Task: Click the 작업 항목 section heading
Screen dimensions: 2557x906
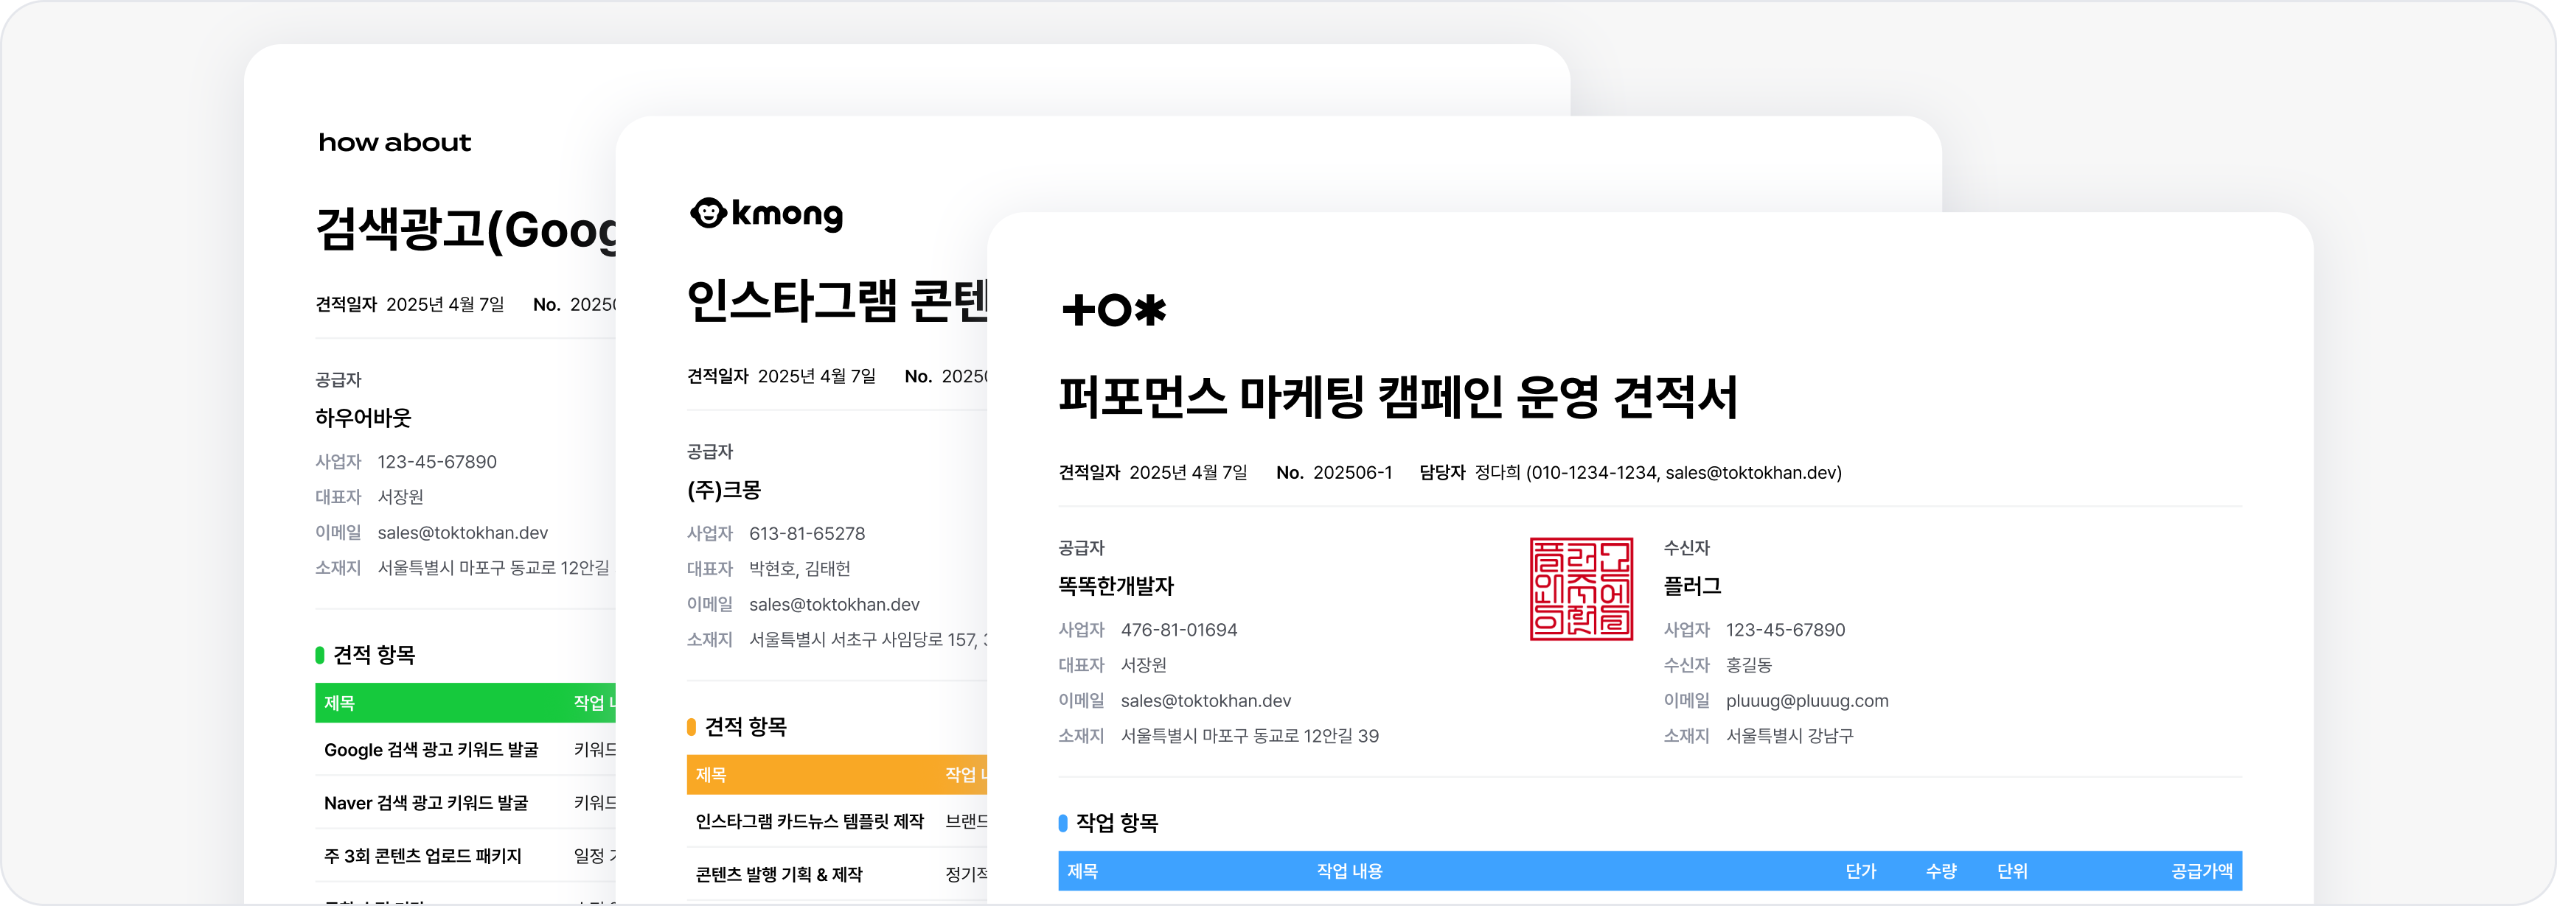Action: pos(1117,823)
